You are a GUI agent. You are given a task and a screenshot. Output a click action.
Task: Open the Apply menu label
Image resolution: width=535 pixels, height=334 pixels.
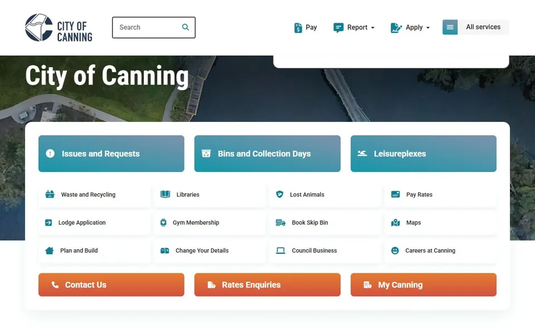coord(414,27)
